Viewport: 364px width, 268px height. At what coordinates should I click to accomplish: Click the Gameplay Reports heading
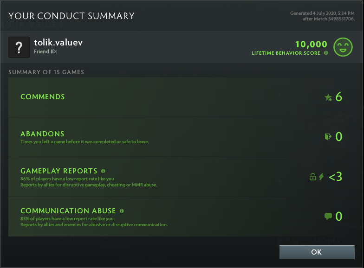click(x=59, y=171)
